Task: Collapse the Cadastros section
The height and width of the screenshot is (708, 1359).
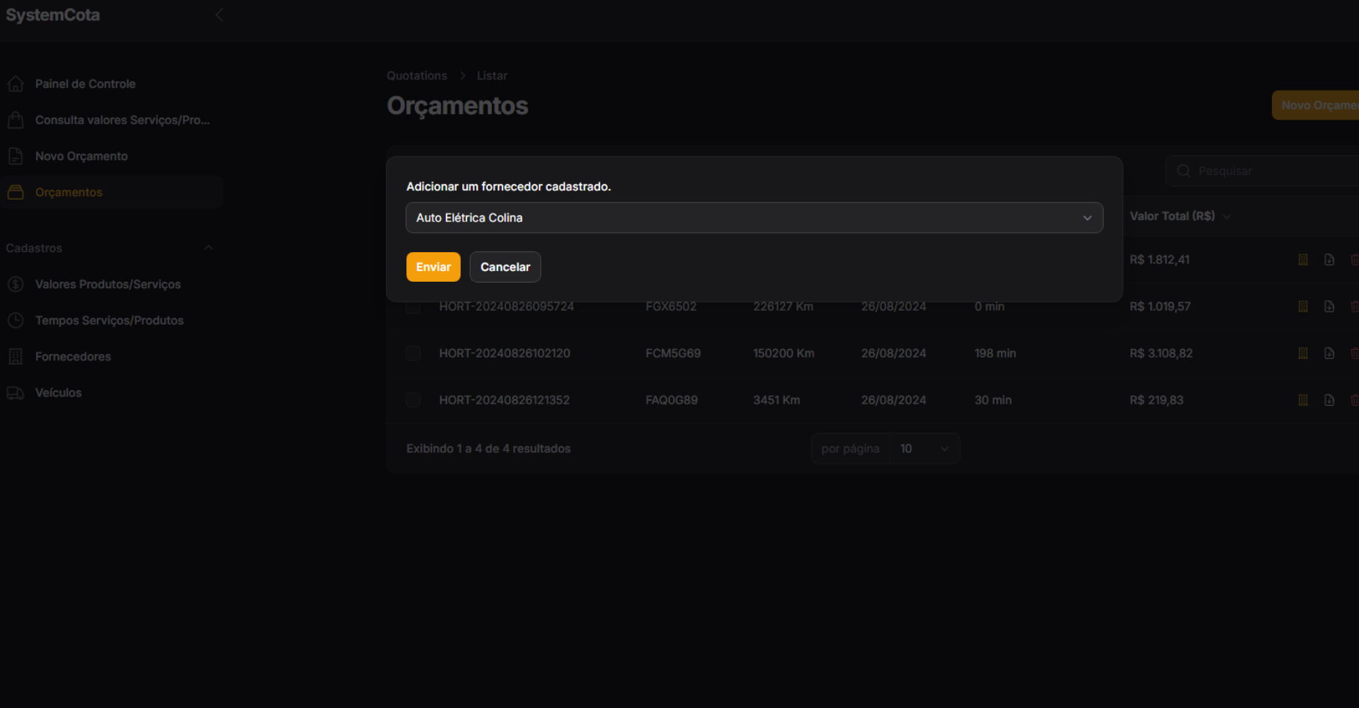Action: point(208,249)
